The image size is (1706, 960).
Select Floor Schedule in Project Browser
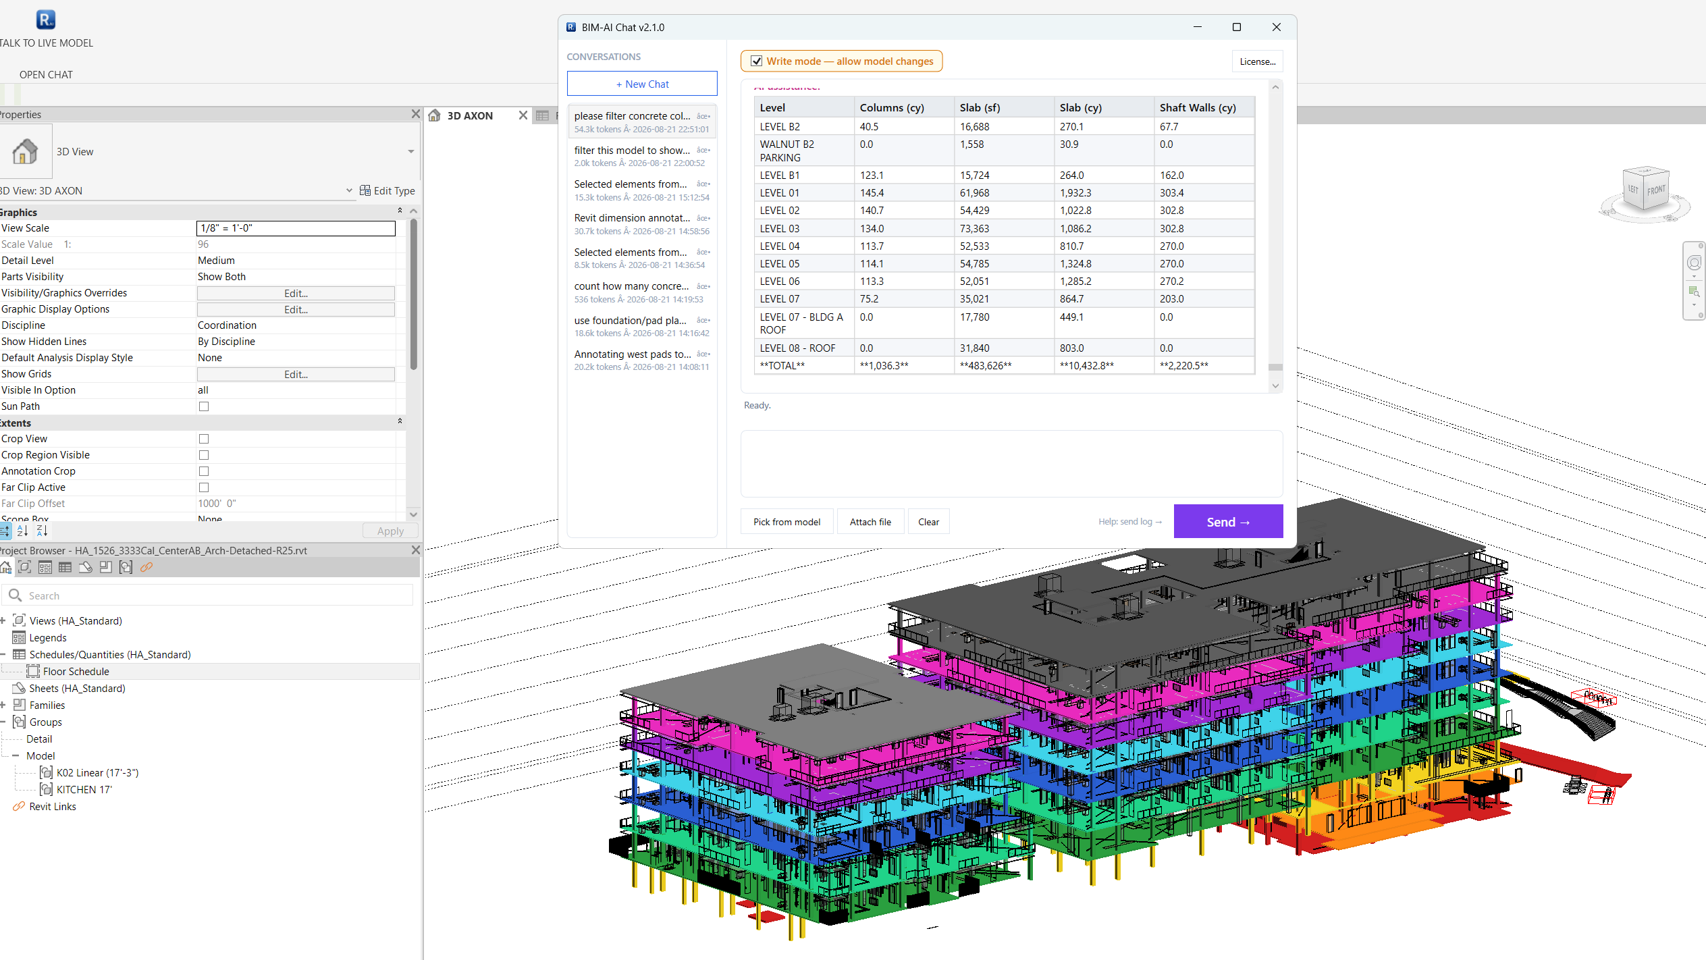[76, 671]
